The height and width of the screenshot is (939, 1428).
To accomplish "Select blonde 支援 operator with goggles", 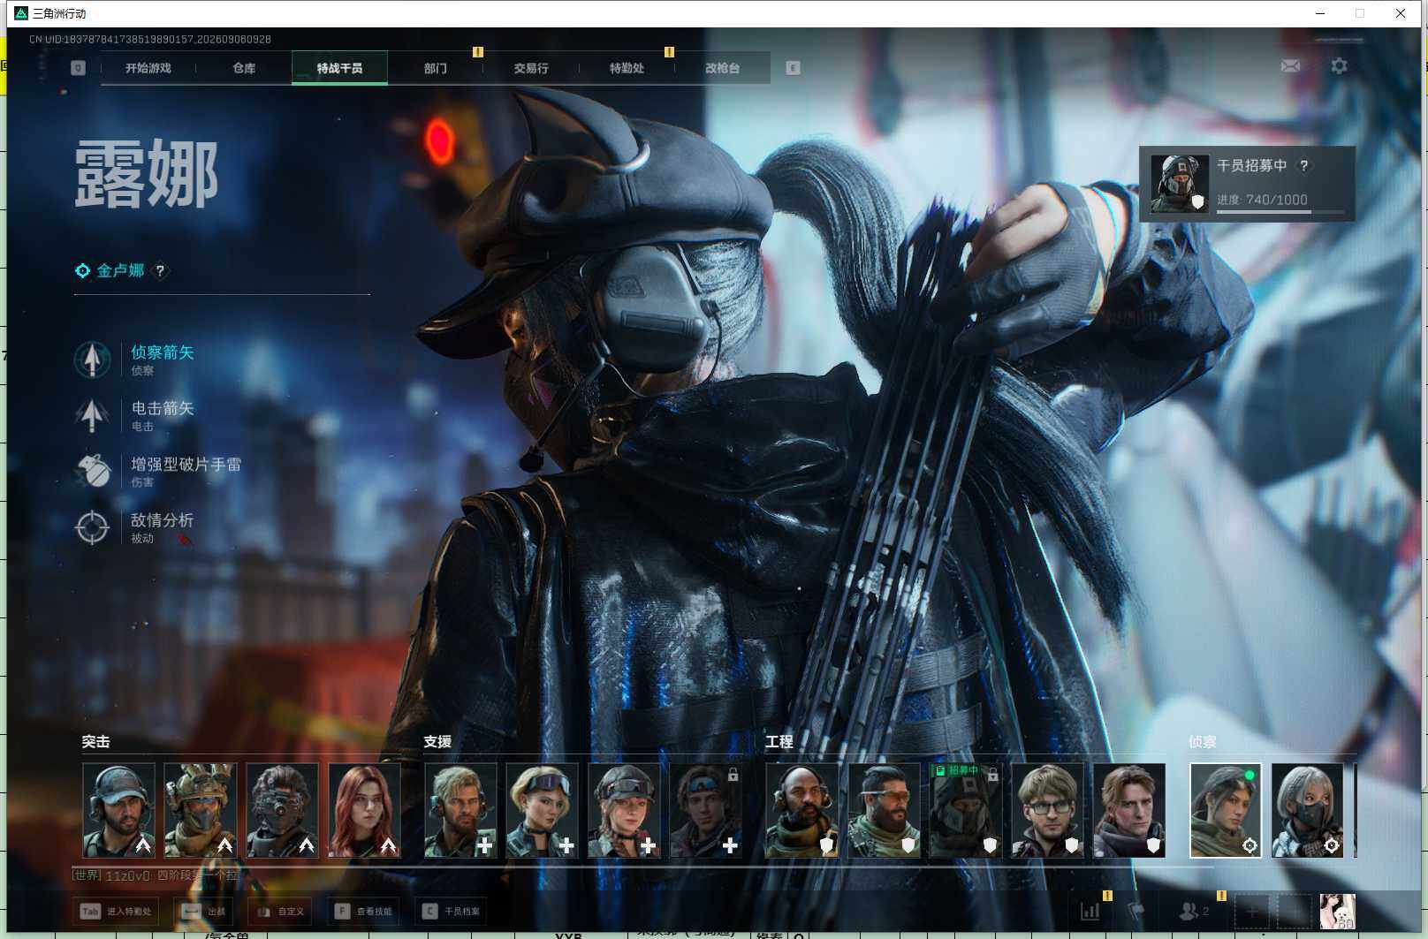I will (x=543, y=810).
